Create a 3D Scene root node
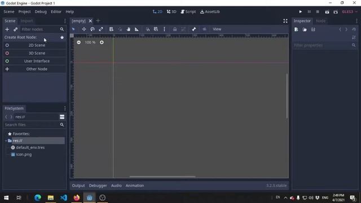This screenshot has width=361, height=203. coord(35,53)
